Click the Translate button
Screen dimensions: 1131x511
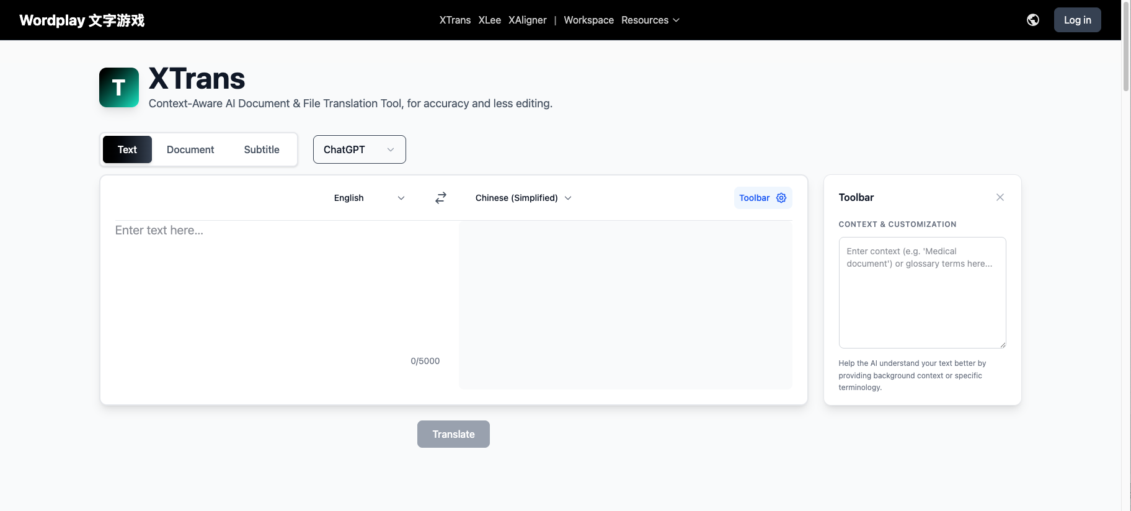(453, 434)
